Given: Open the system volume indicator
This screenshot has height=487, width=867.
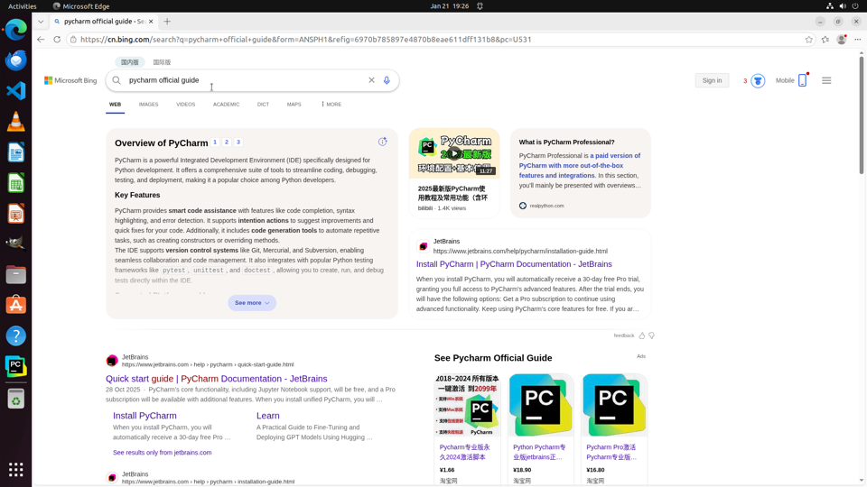Looking at the screenshot, I should click(x=843, y=6).
